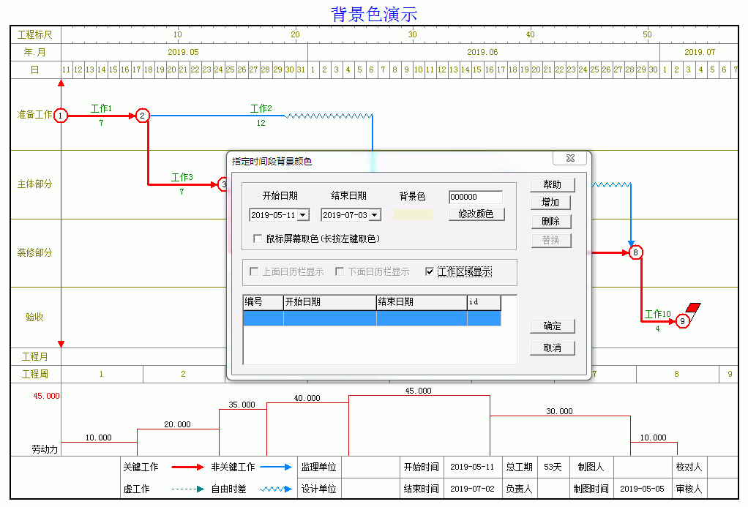
Task: Select the 工作3 task label
Action: (182, 178)
